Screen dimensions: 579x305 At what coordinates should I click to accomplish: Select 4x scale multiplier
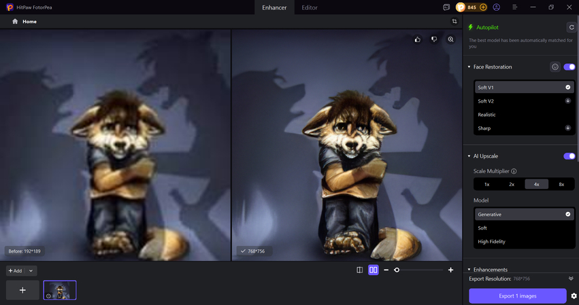pos(536,184)
